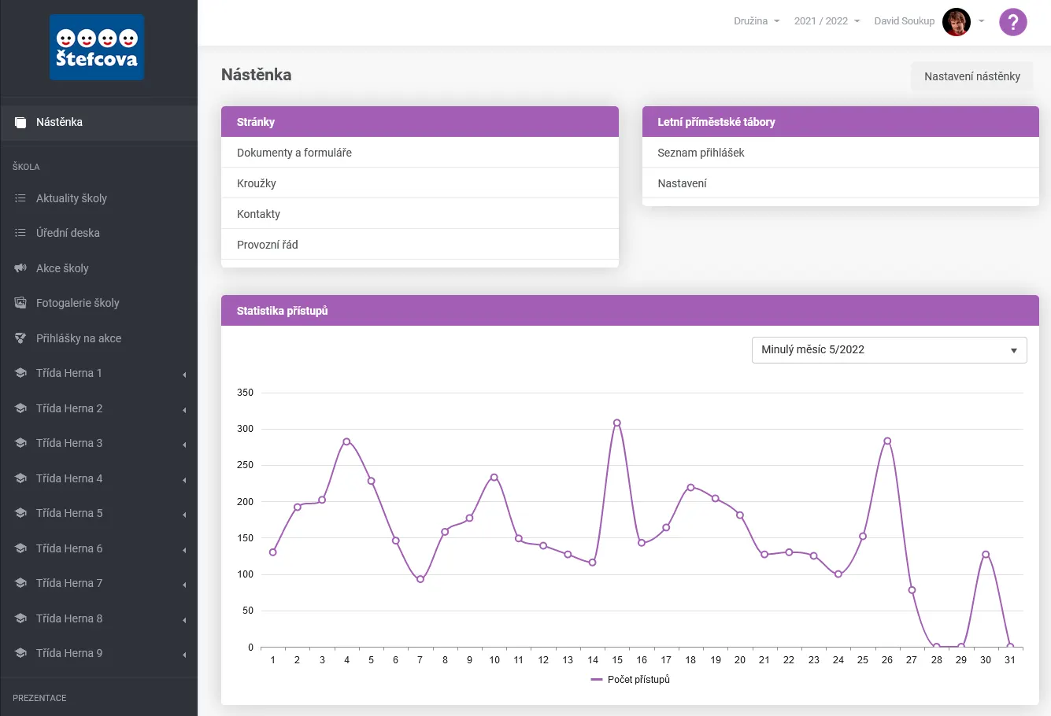Select period from Minulý měsíc 5/2022 dropdown

coord(890,350)
